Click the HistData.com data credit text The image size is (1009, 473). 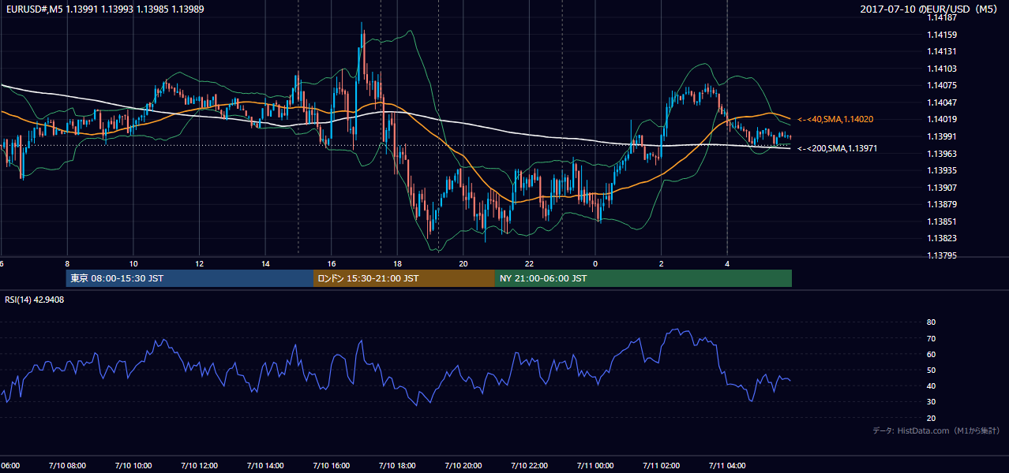point(936,430)
